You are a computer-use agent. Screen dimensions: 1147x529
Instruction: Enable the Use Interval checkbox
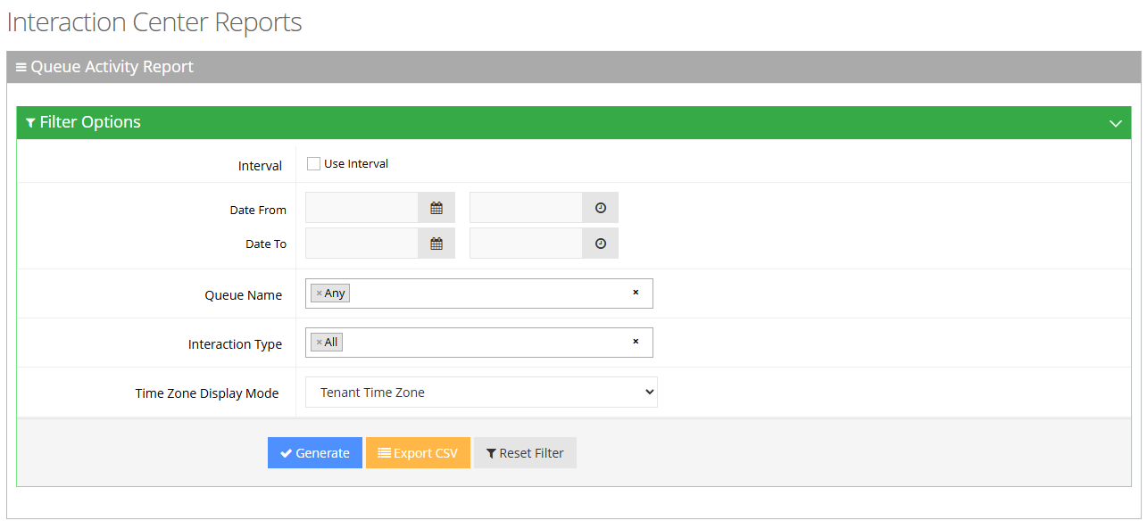coord(313,164)
